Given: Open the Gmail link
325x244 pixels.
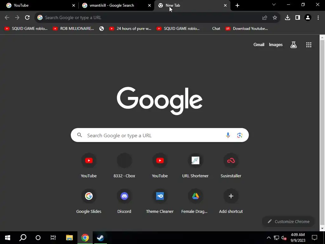Looking at the screenshot, I should (x=259, y=44).
